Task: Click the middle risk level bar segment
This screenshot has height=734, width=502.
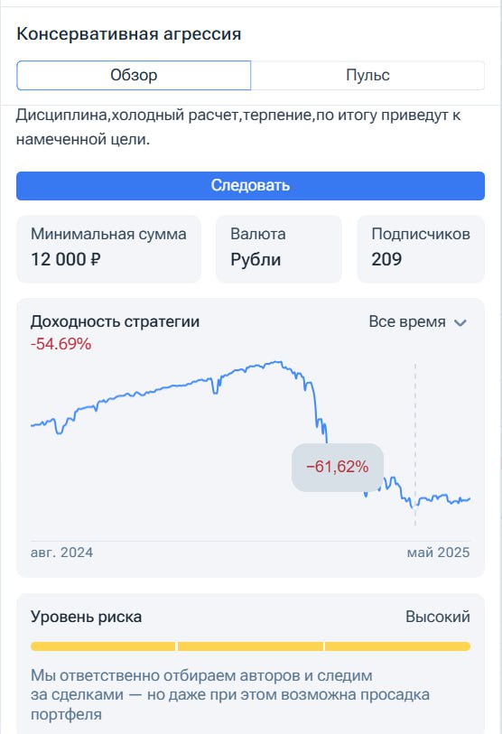Action: click(x=250, y=646)
